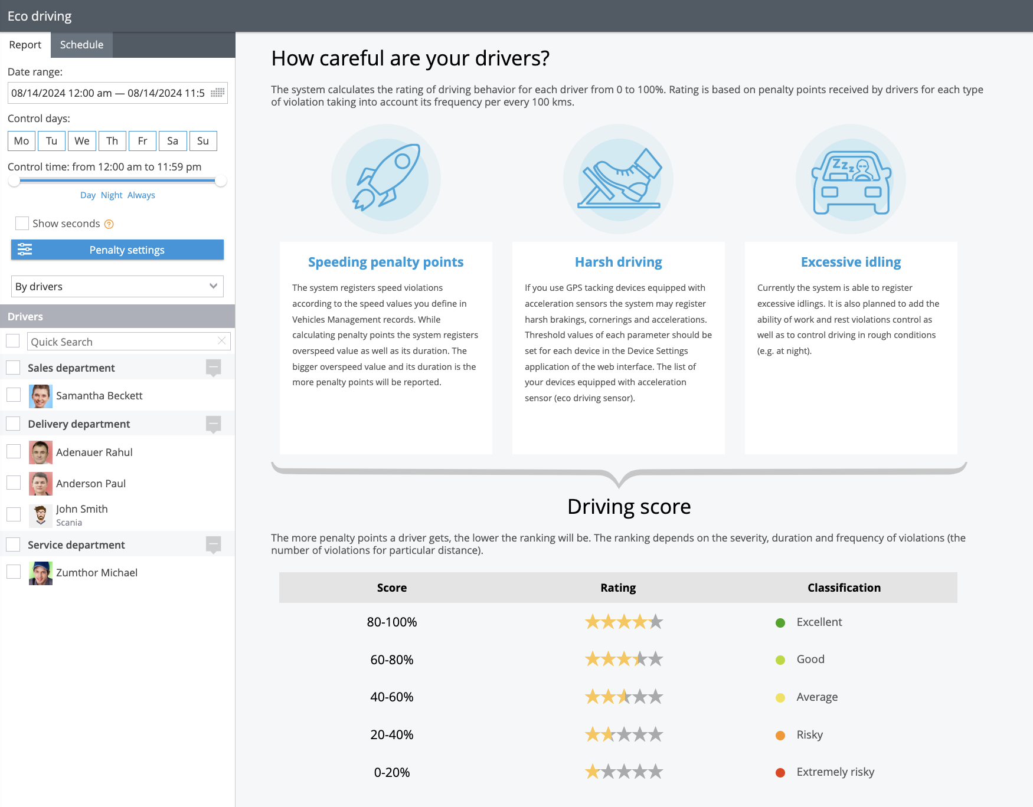This screenshot has height=807, width=1033.
Task: Click the Show seconds help icon
Action: (x=109, y=224)
